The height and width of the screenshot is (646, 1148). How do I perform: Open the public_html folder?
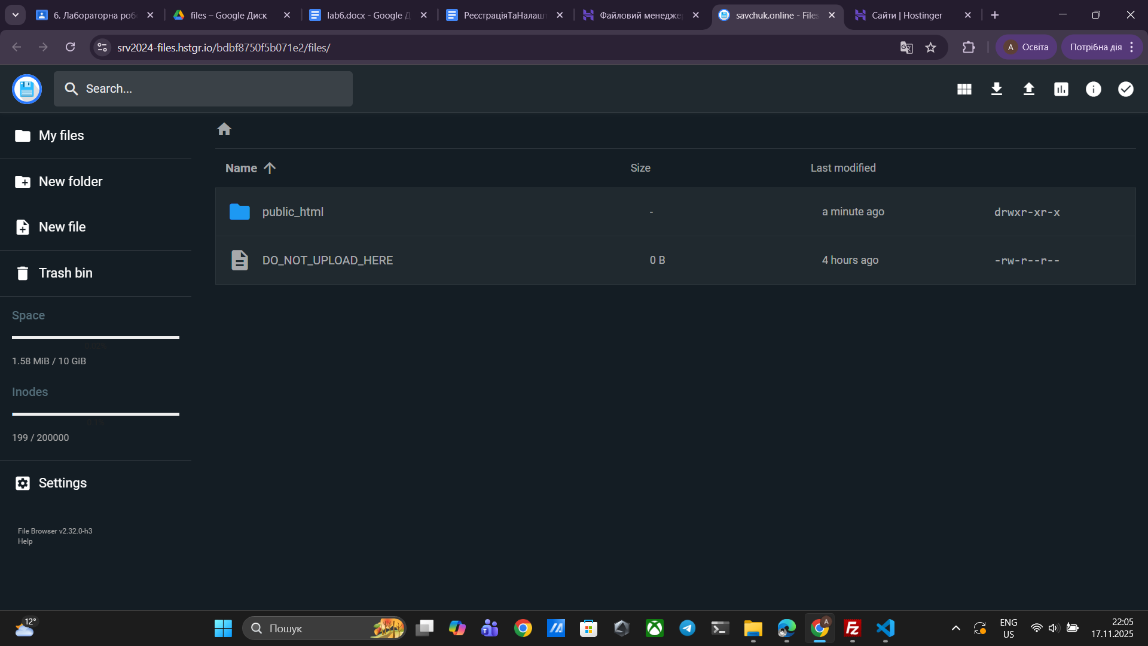[292, 212]
